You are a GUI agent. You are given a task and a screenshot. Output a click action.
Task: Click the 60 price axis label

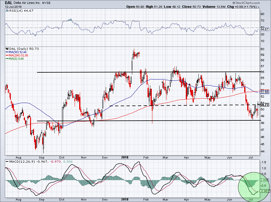pos(262,49)
